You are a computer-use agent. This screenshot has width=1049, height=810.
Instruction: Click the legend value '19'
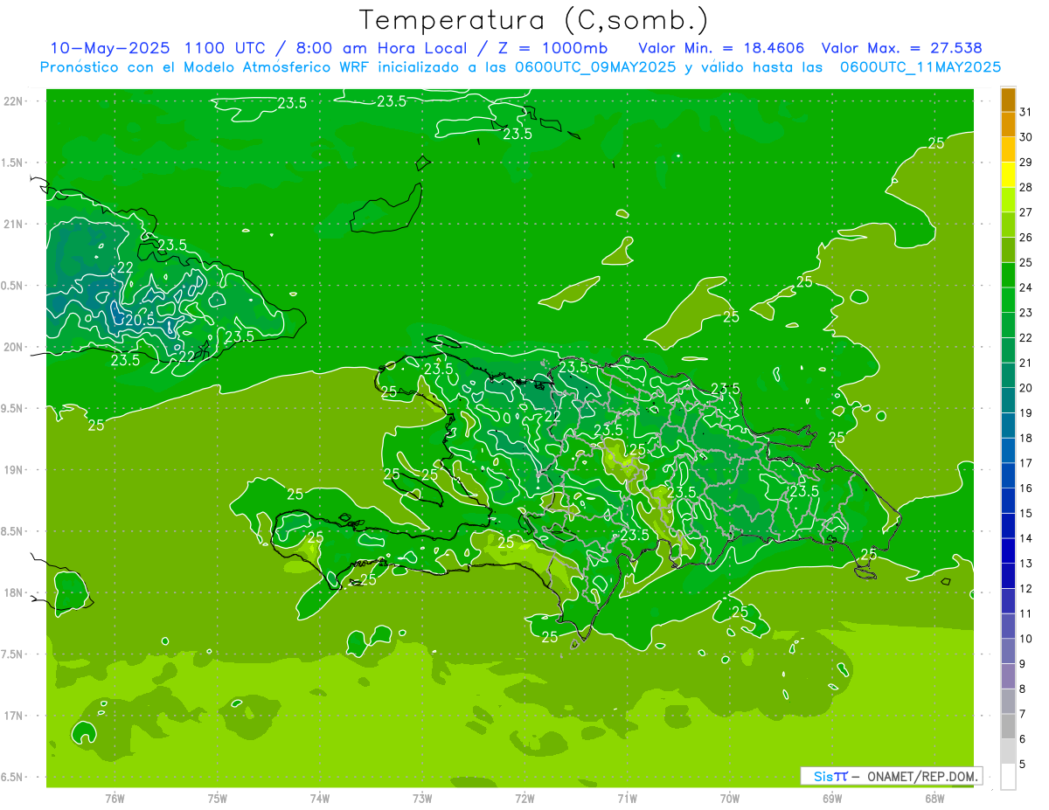coord(1026,413)
